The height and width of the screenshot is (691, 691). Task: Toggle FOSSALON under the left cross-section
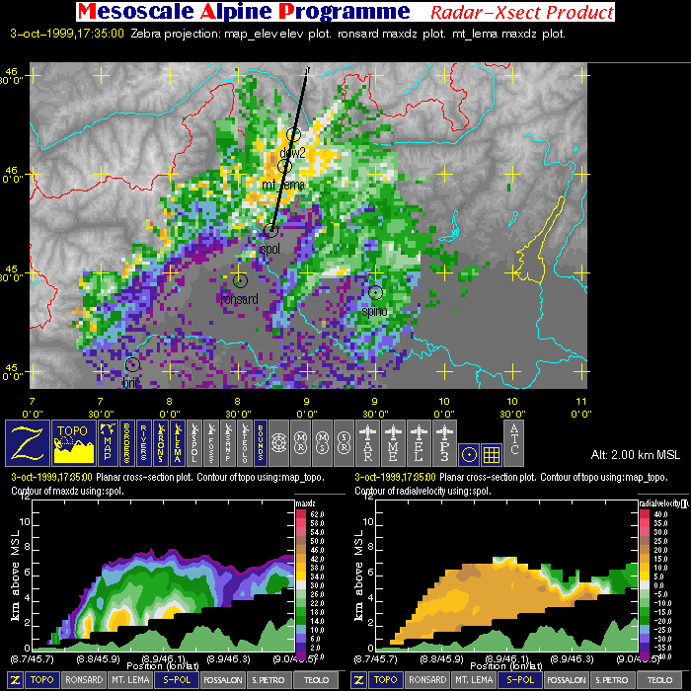pos(223,680)
